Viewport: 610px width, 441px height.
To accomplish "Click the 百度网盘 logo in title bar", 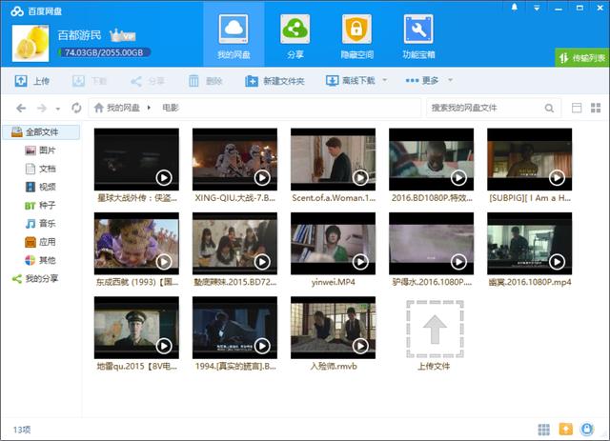I will [36, 11].
